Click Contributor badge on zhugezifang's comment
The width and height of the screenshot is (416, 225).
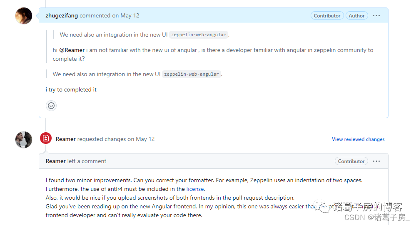(x=327, y=16)
